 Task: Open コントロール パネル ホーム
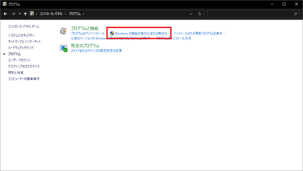pyautogui.click(x=24, y=26)
